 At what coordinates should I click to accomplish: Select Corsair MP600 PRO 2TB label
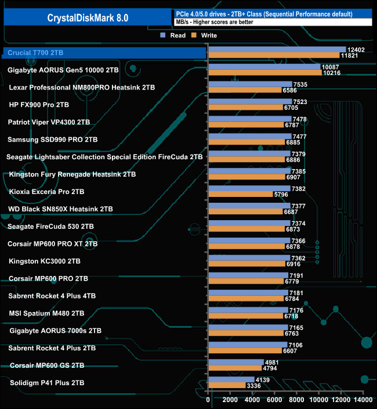point(48,279)
